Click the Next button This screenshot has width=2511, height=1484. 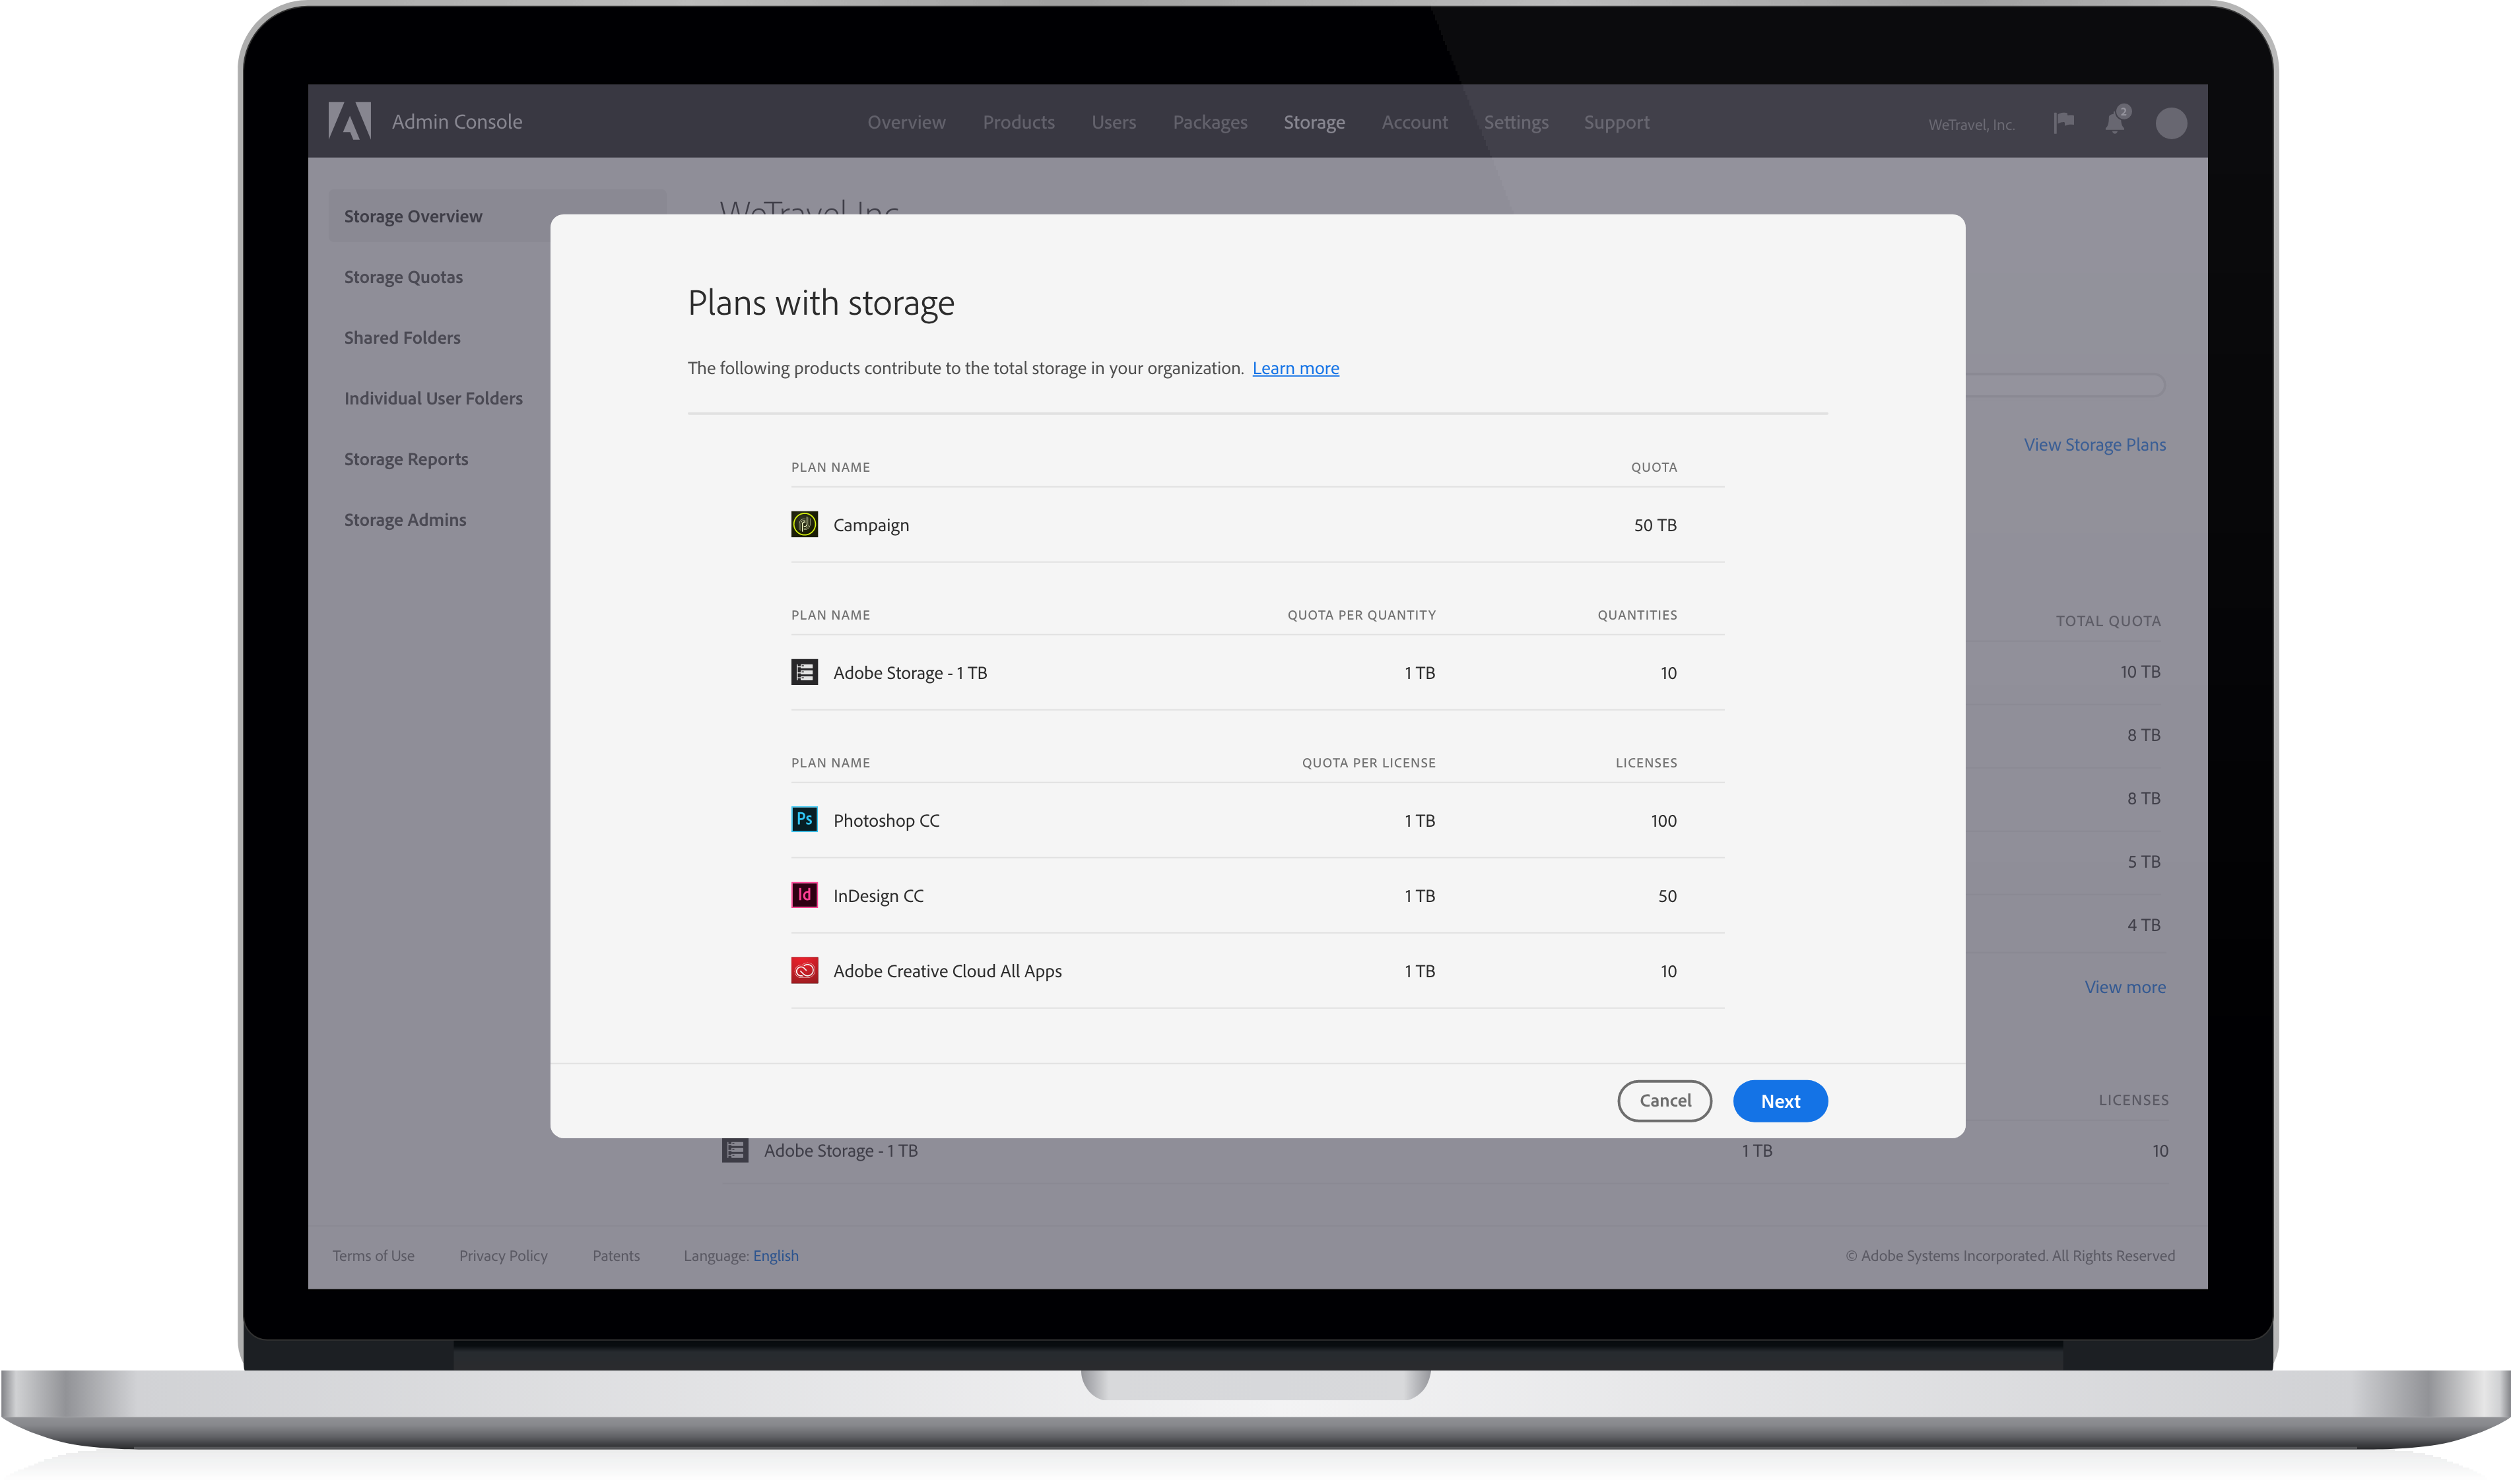1780,1100
